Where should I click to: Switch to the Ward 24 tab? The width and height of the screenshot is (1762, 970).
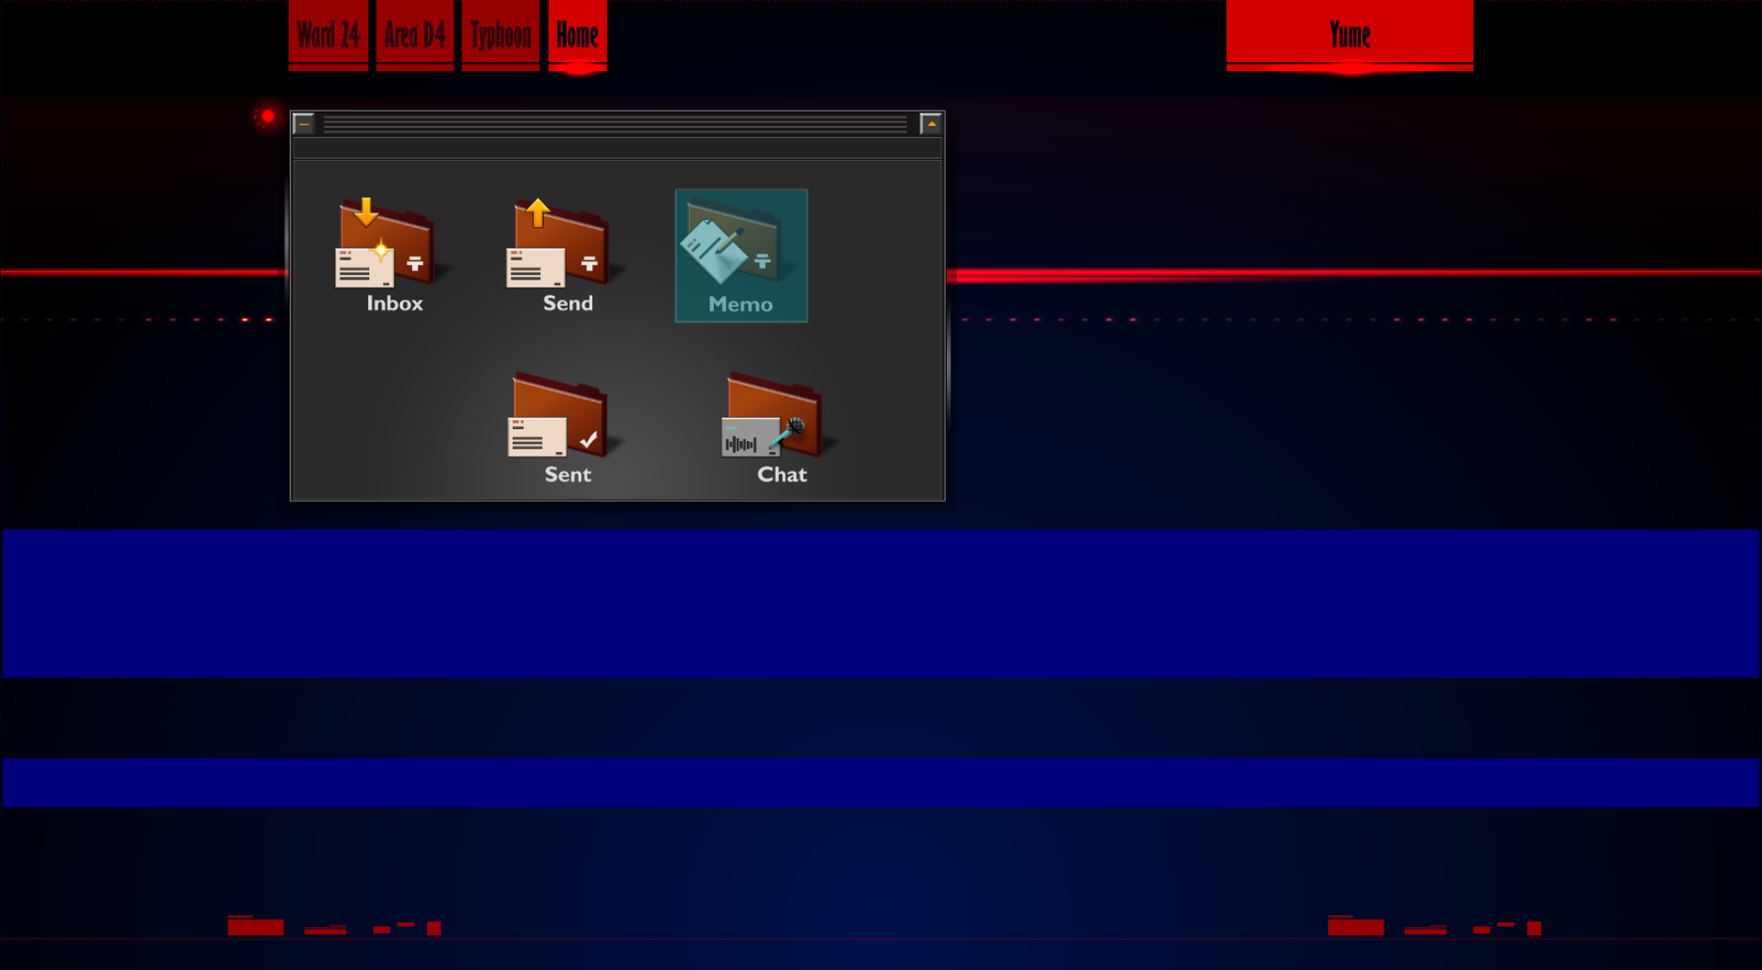click(x=328, y=35)
